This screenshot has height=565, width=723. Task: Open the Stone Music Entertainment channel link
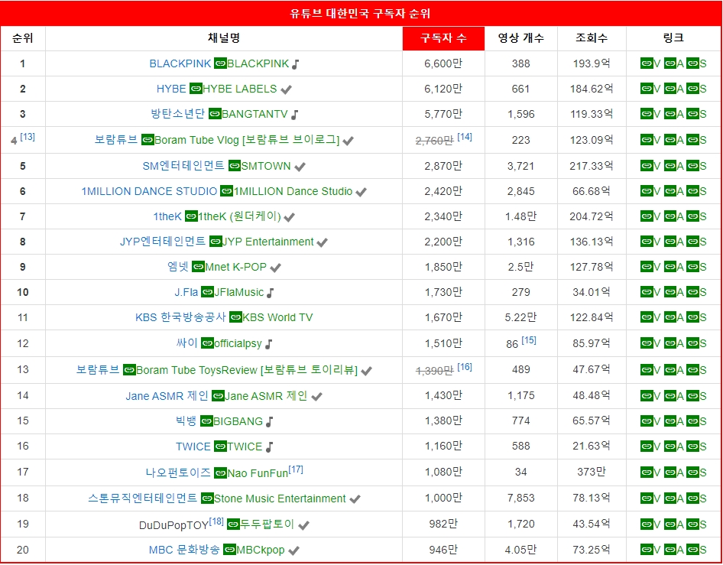pos(280,498)
